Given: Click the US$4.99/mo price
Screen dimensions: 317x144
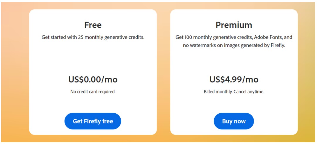Looking at the screenshot, I should tap(234, 79).
